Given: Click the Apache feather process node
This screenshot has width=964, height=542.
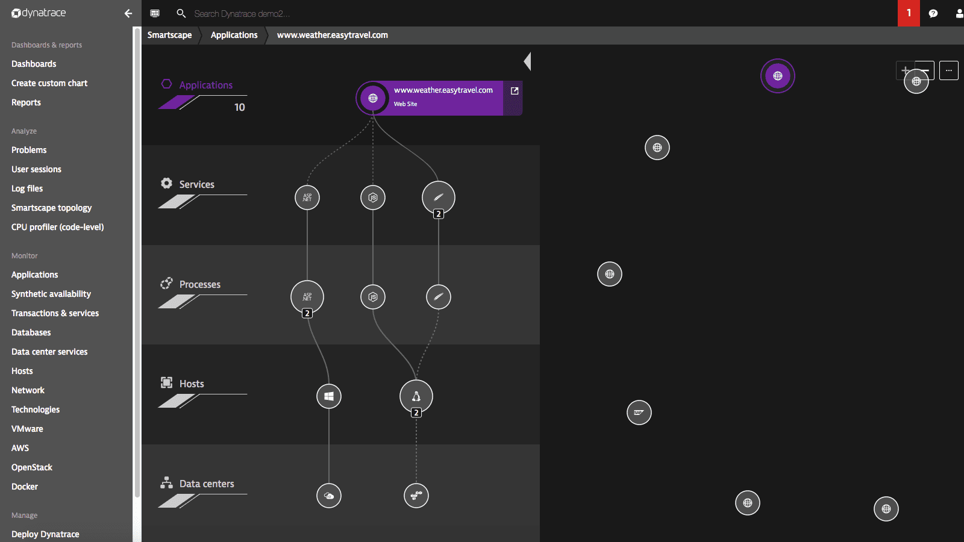Looking at the screenshot, I should click(x=439, y=297).
